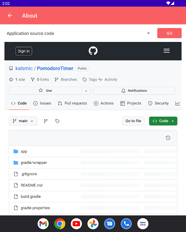Open star list dropdown arrow
Image resolution: width=186 pixels, height=232 pixels.
[x=86, y=91]
